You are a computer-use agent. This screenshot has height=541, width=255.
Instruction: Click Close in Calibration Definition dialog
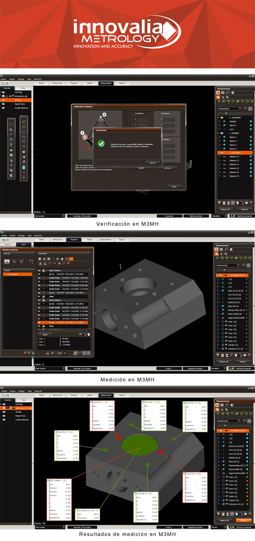[x=174, y=186]
